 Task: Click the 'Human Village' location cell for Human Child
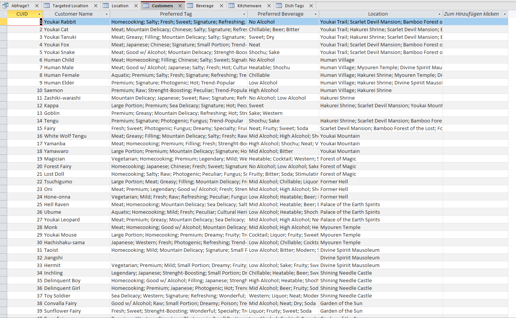click(x=381, y=60)
